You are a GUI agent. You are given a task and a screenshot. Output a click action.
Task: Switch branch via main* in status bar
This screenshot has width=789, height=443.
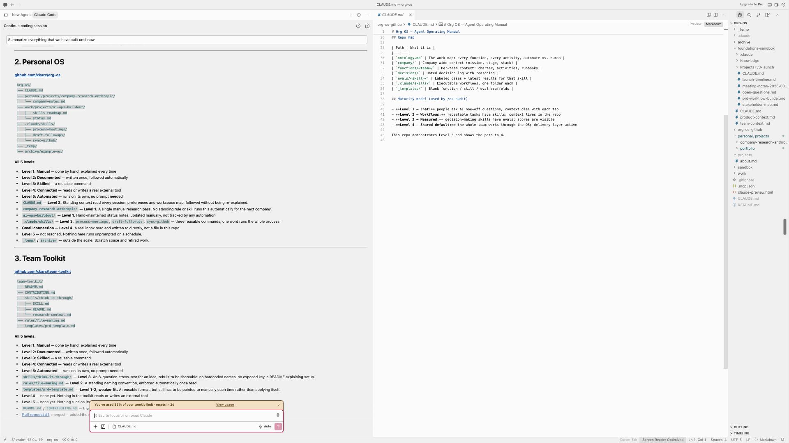[x=18, y=440]
